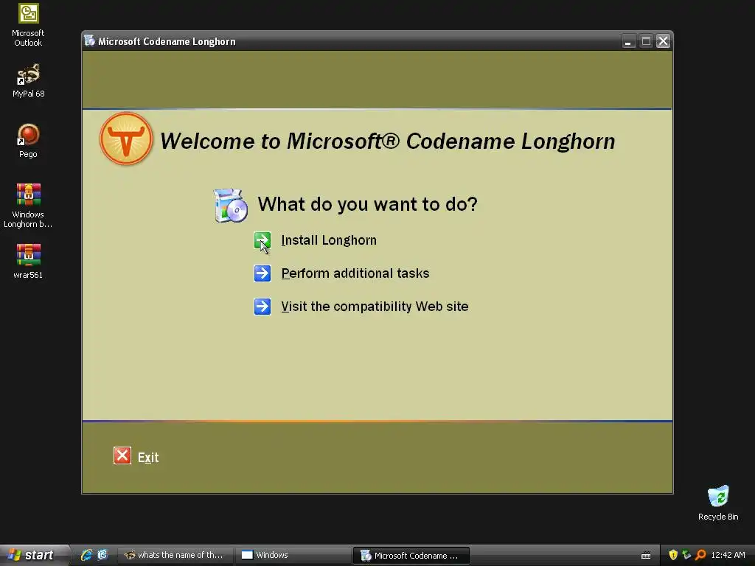The height and width of the screenshot is (566, 755).
Task: Select the wrar561 desktop icon
Action: (x=29, y=262)
